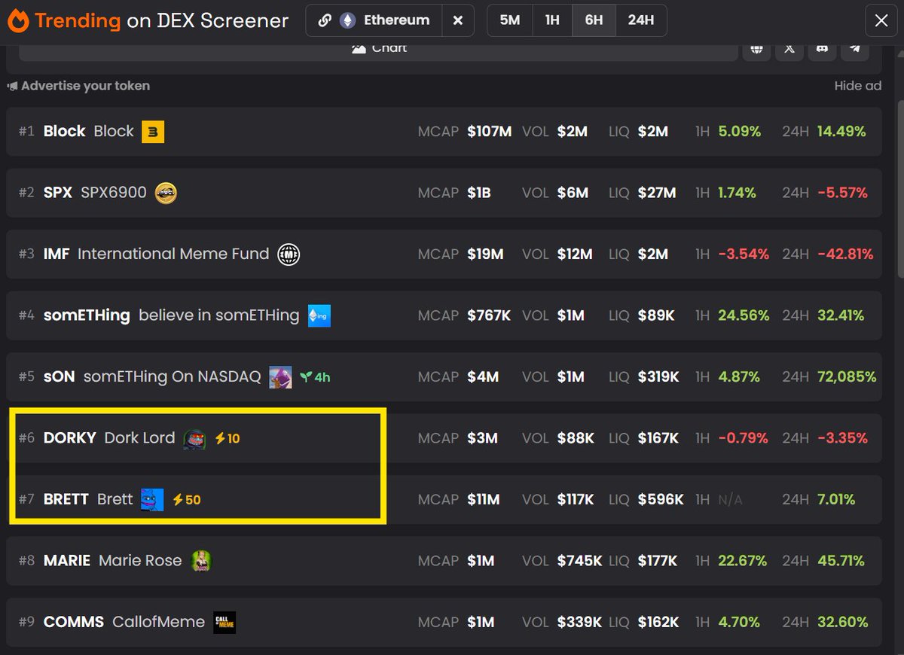904x655 pixels.
Task: Click sON's 72,085% 24H change
Action: click(x=847, y=376)
